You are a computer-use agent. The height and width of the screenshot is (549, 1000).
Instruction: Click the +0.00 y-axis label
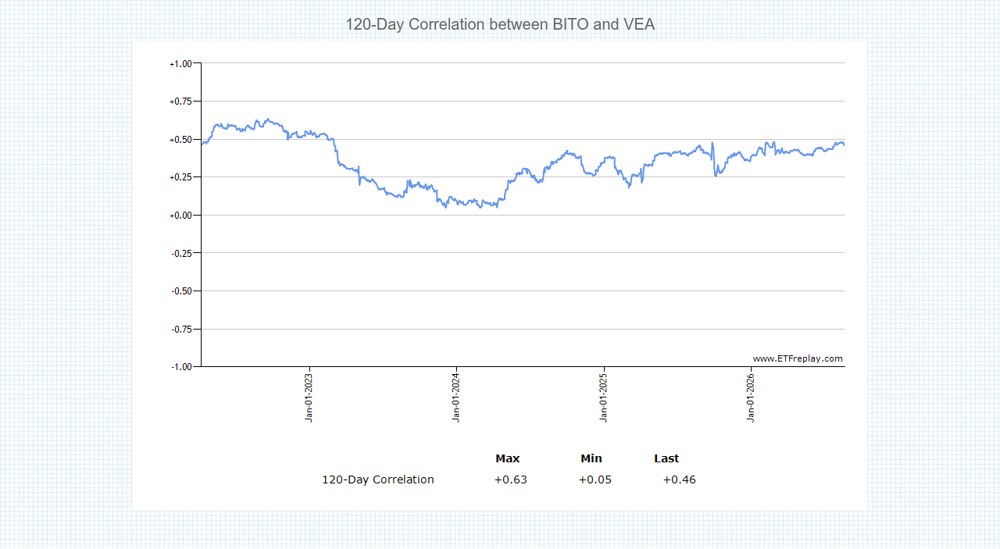tap(180, 215)
